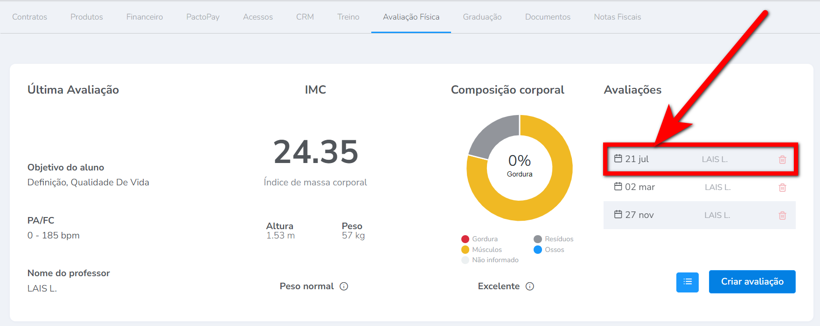This screenshot has width=820, height=326.
Task: Click the list view icon button
Action: (687, 282)
